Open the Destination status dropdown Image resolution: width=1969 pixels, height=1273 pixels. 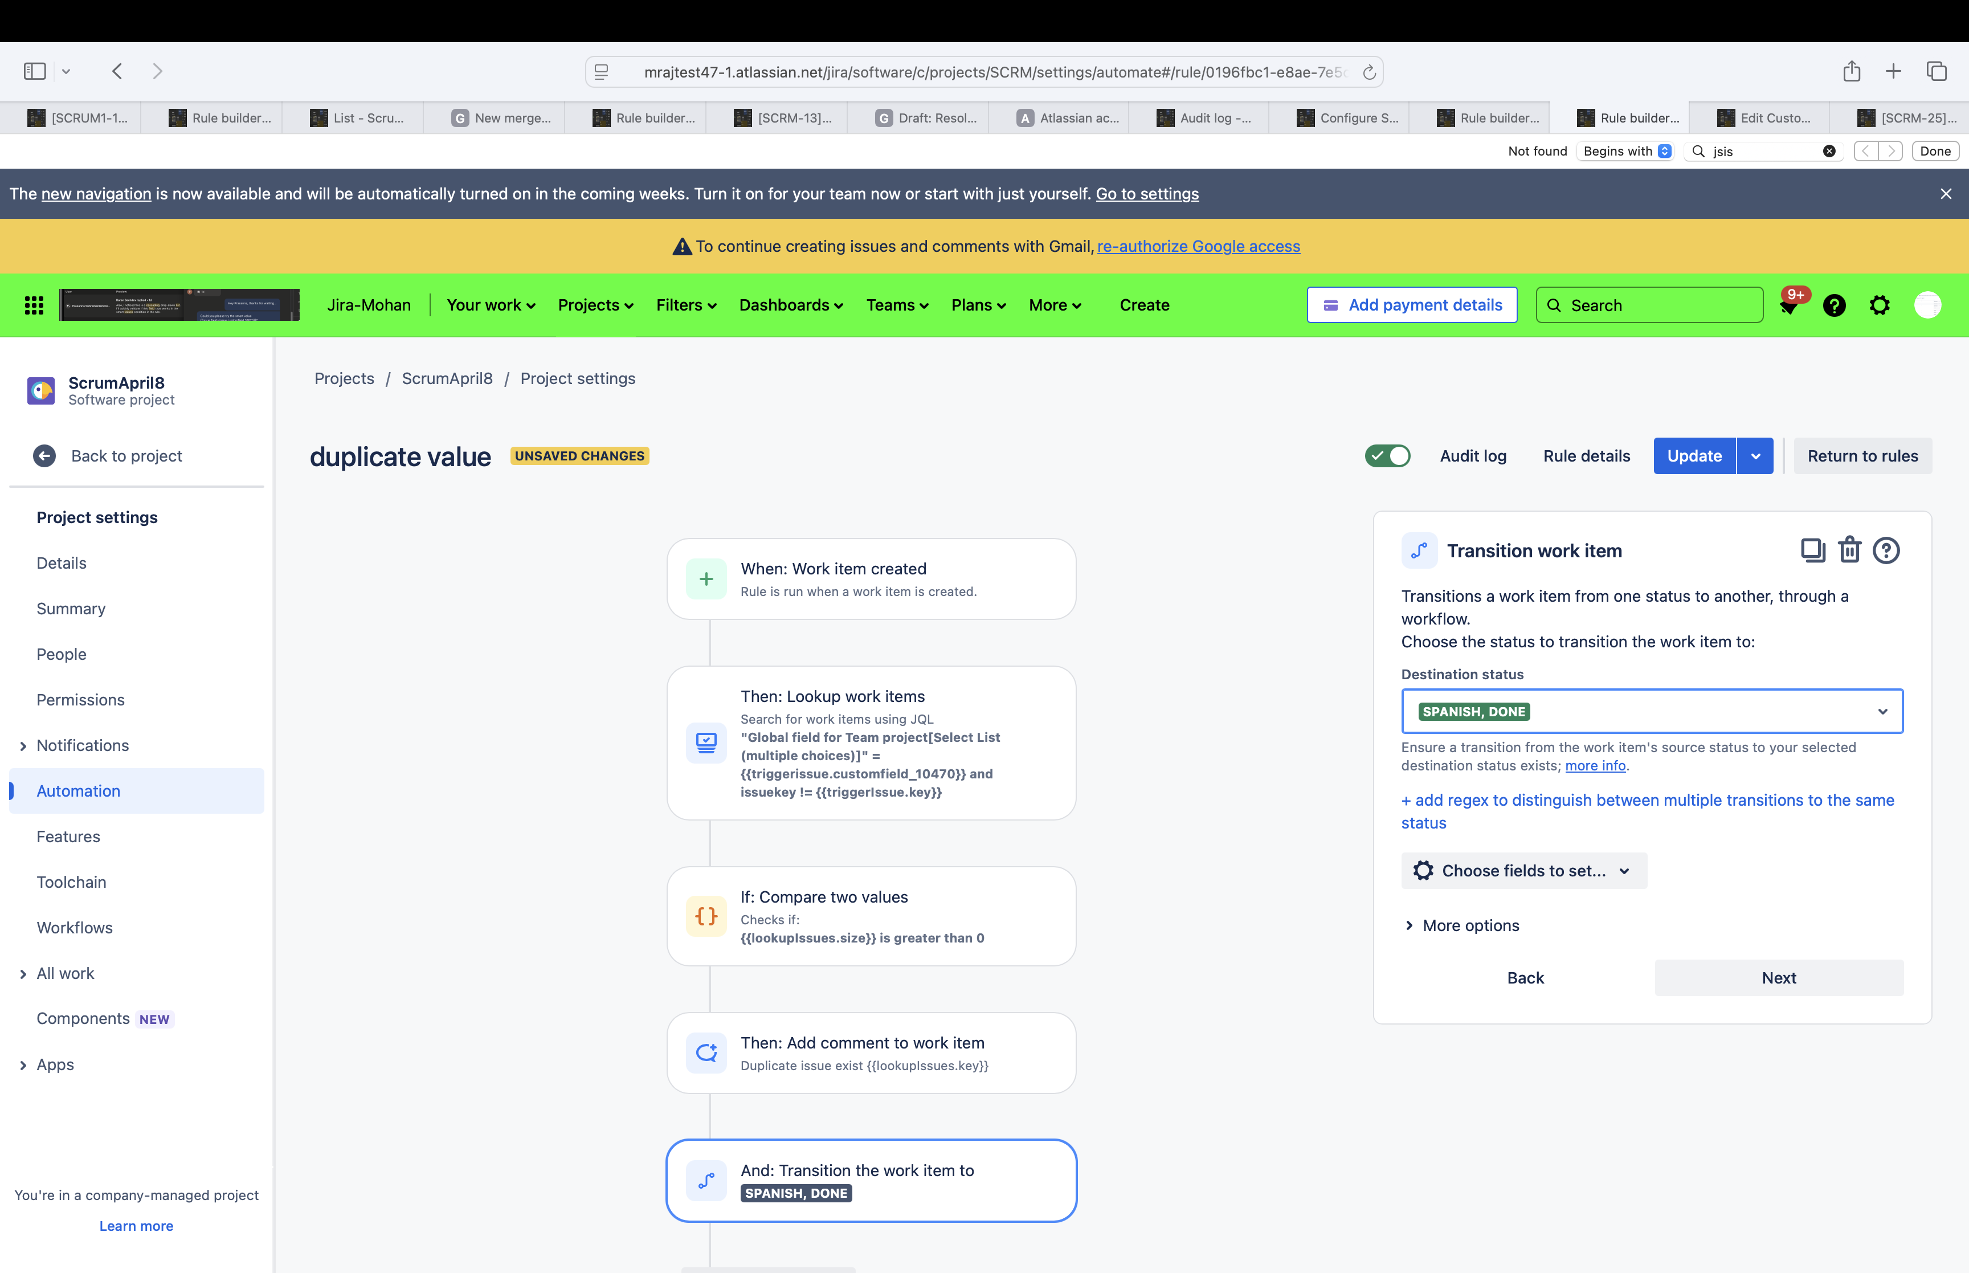point(1653,711)
